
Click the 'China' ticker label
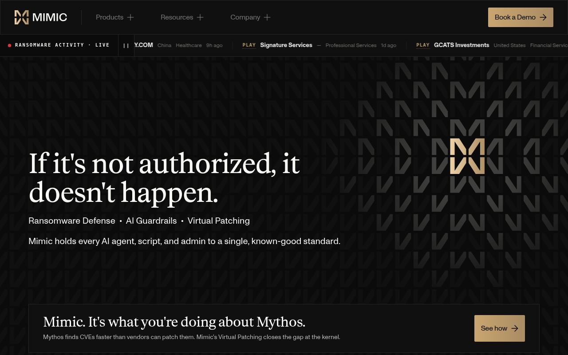pos(164,45)
